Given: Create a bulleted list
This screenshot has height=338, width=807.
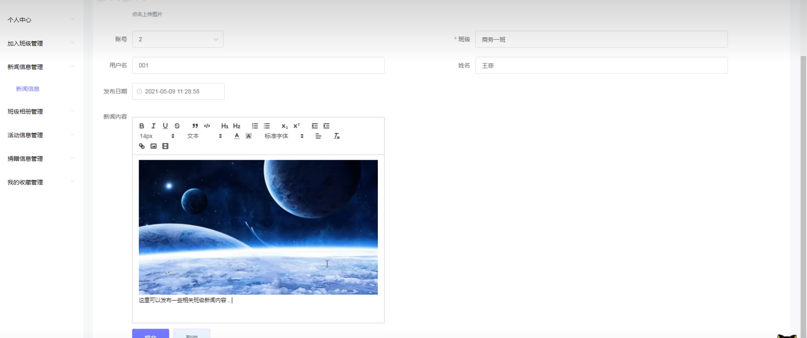Looking at the screenshot, I should (x=266, y=126).
